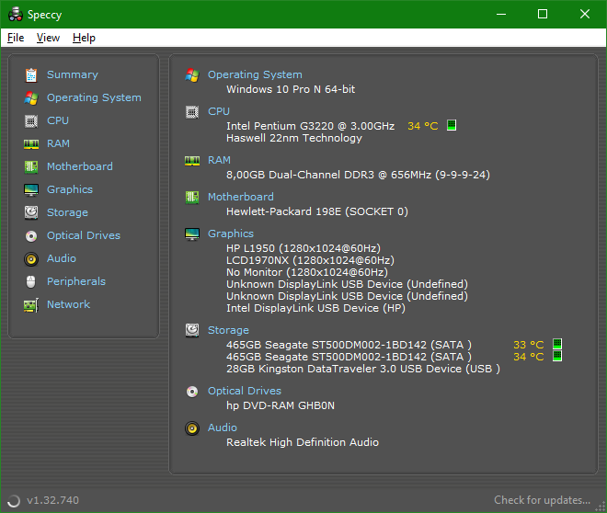The image size is (607, 513).
Task: Click the CPU temperature 34 °C value
Action: 423,126
